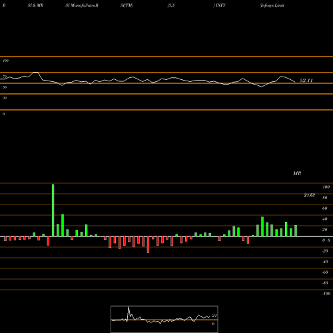Click the 'SI MunafaSutraR' header text
333x333 pixels.
tap(82, 5)
